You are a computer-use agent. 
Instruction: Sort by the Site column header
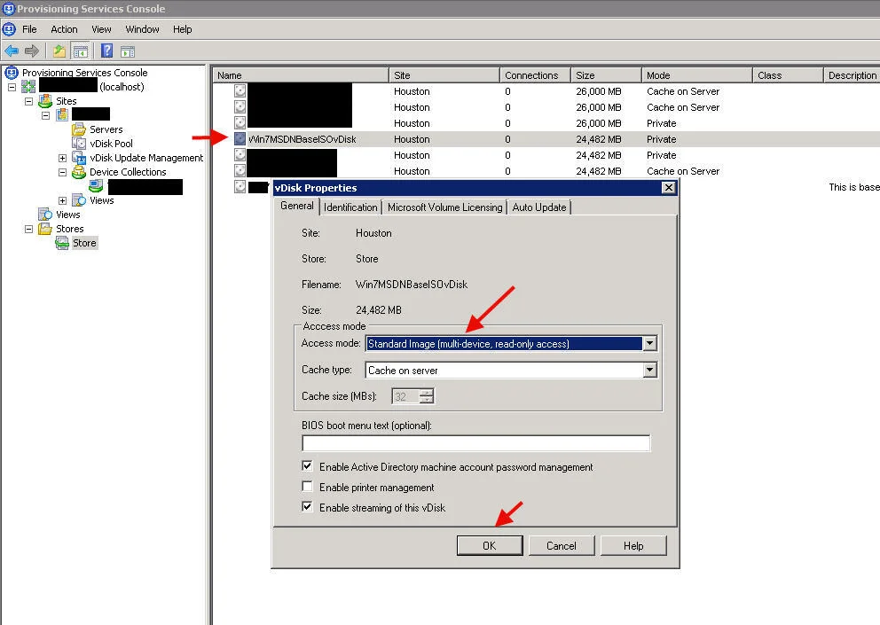coord(444,75)
